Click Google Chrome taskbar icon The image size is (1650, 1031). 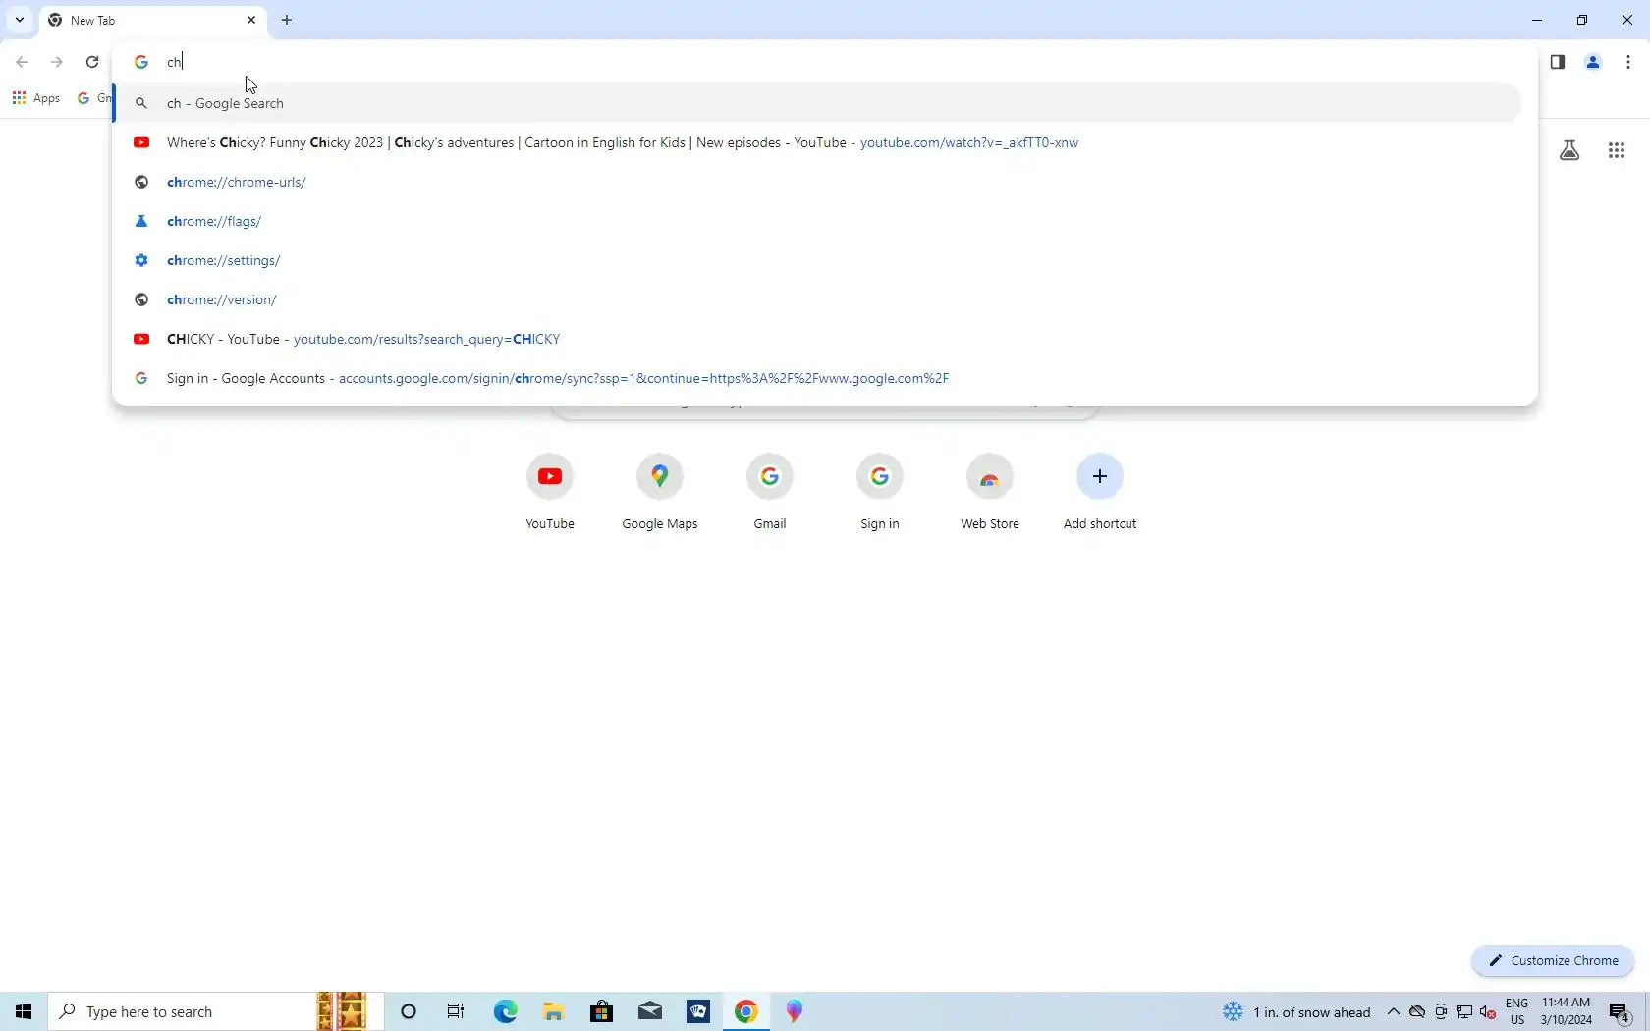[x=746, y=1011]
